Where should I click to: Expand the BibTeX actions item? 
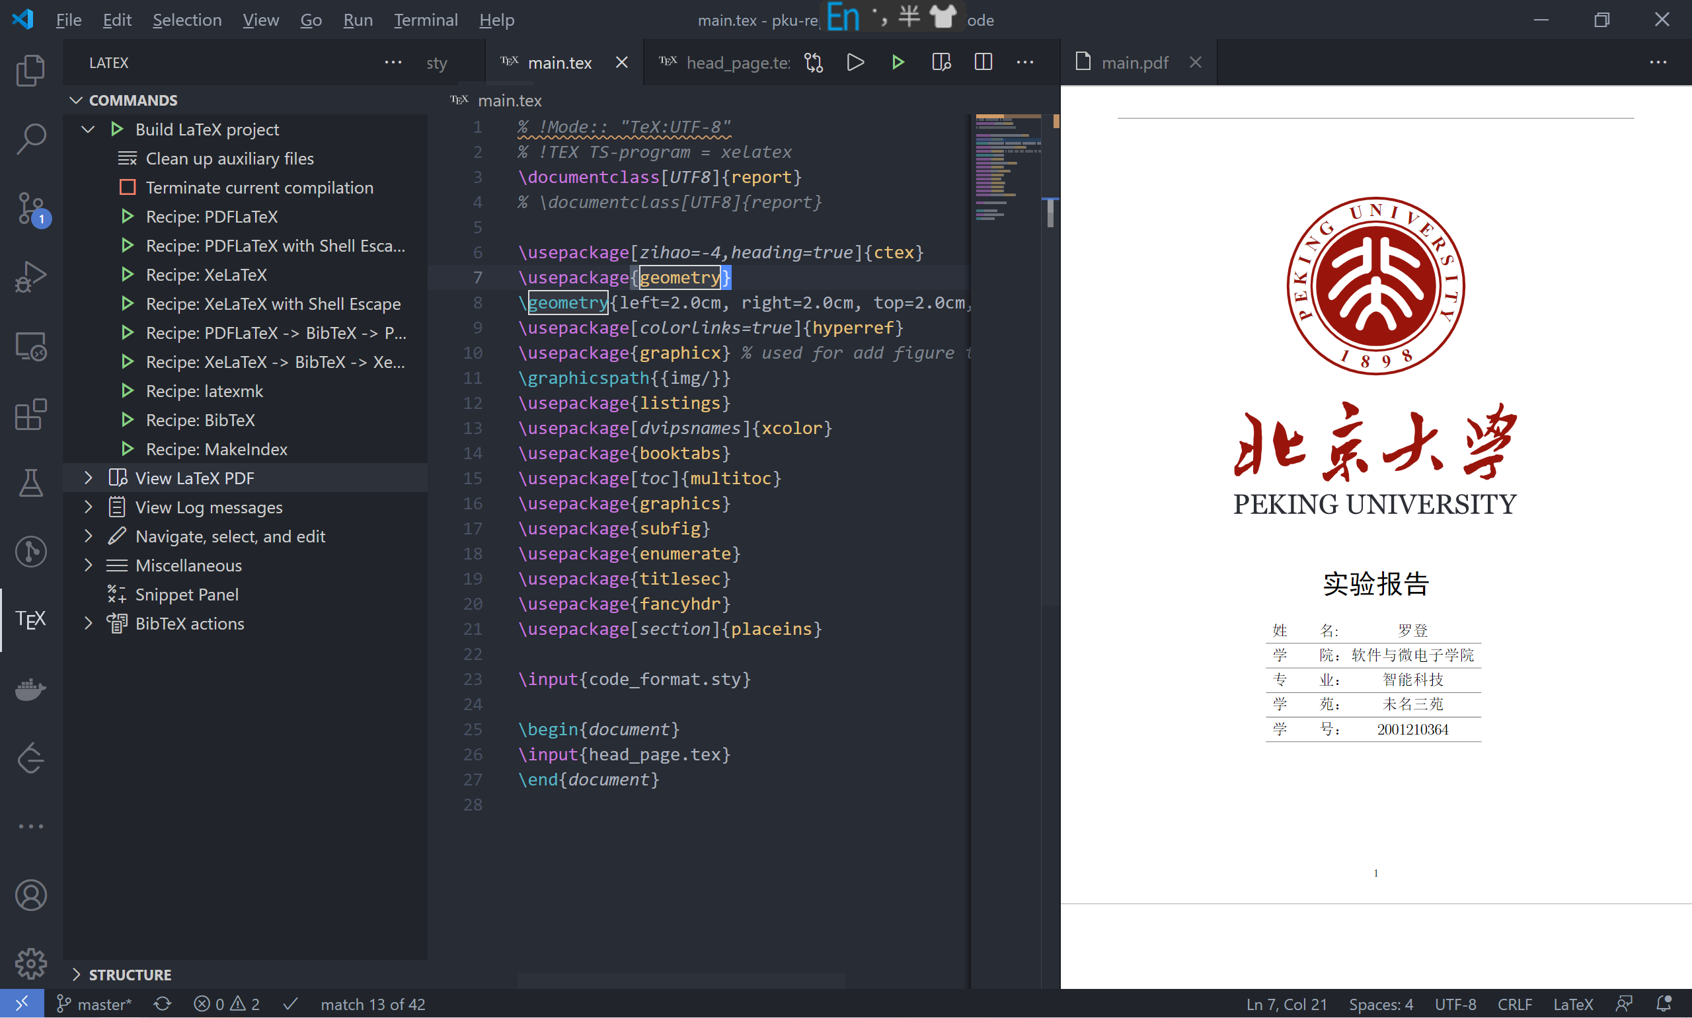click(x=89, y=623)
